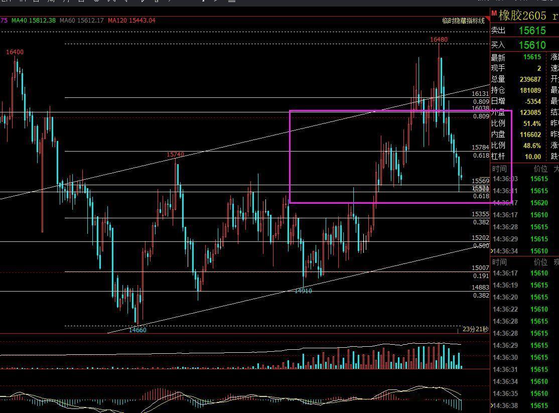
Task: Click the 15202 Fibonacci level label
Action: pyautogui.click(x=480, y=238)
